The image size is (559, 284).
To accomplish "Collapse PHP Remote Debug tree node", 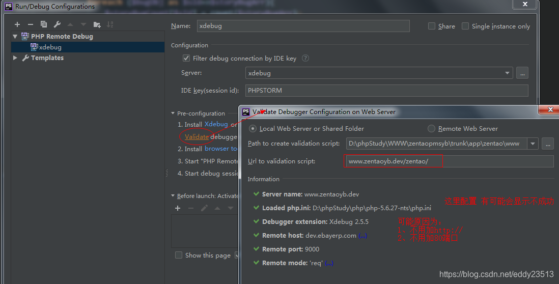I will pyautogui.click(x=15, y=36).
